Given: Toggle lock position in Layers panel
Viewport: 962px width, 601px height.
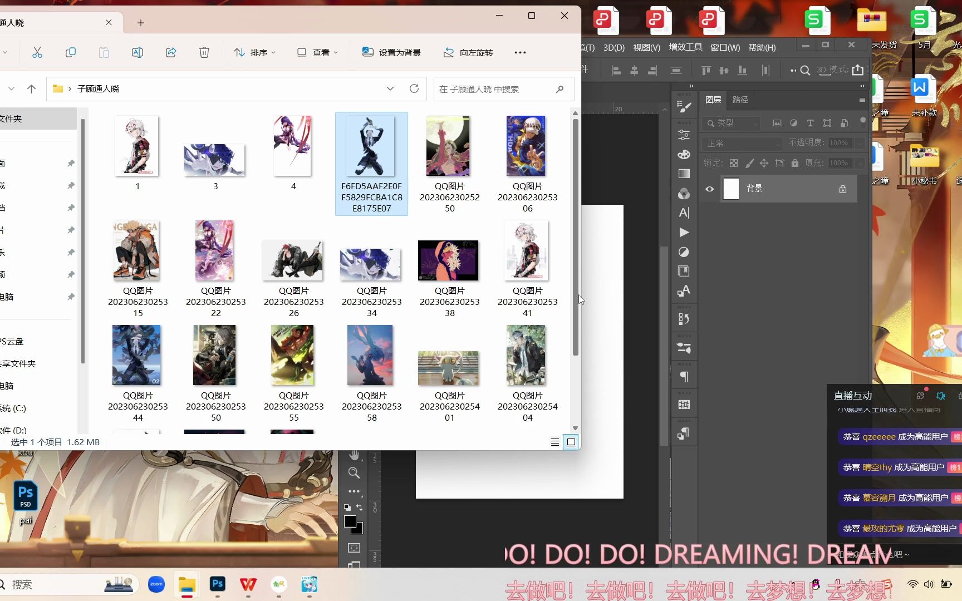Looking at the screenshot, I should coord(764,163).
